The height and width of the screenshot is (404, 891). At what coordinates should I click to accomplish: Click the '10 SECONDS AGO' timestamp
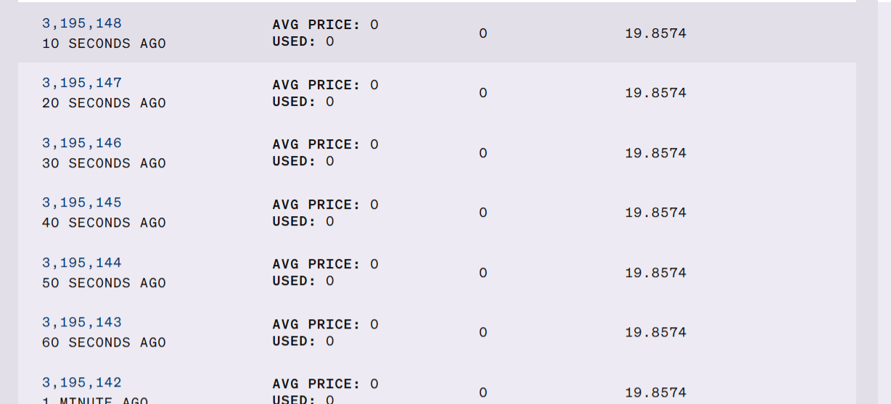point(104,44)
